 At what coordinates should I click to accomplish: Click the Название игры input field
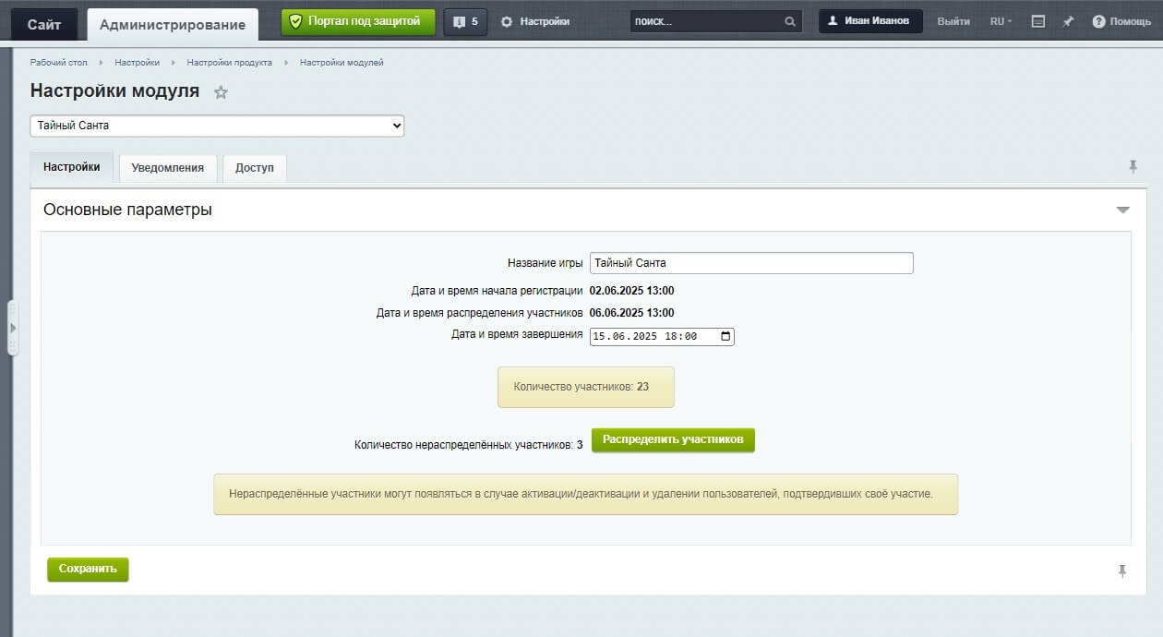pyautogui.click(x=751, y=263)
